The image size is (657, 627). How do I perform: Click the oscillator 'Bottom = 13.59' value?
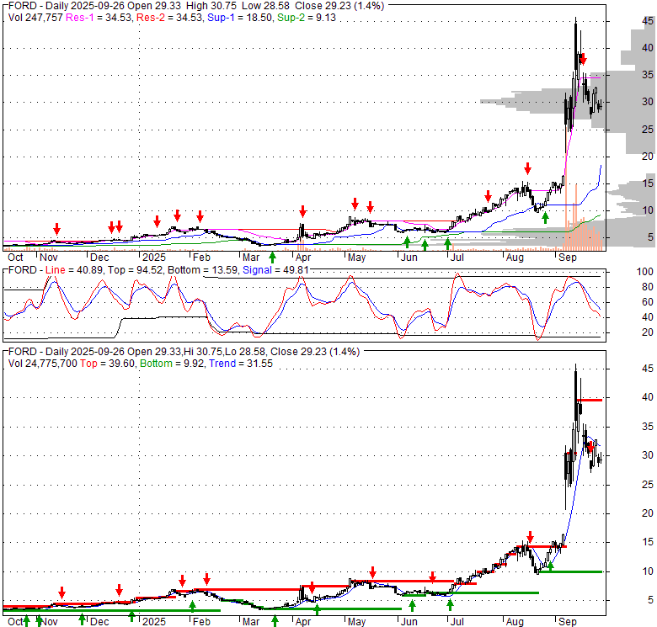203,270
